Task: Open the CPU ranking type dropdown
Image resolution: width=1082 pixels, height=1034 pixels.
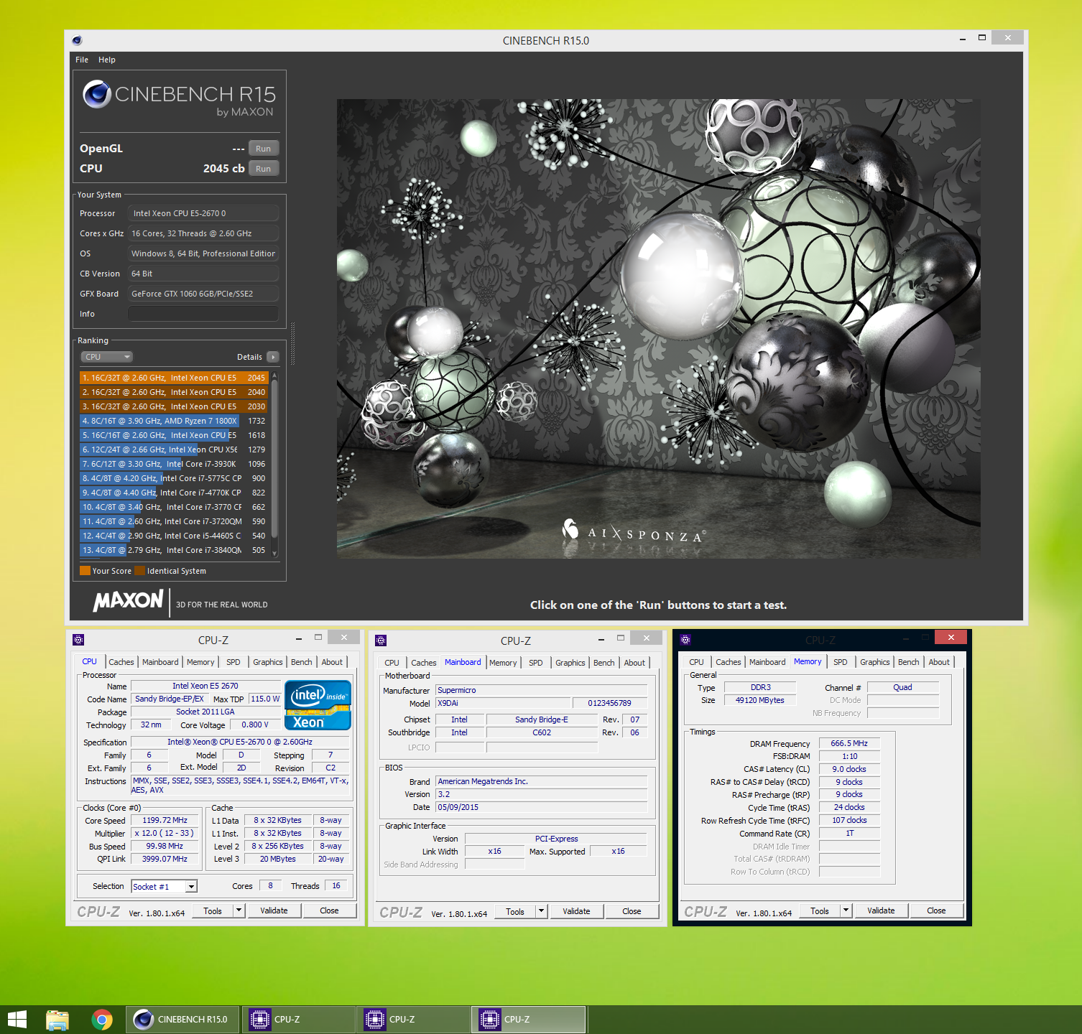Action: (x=106, y=357)
